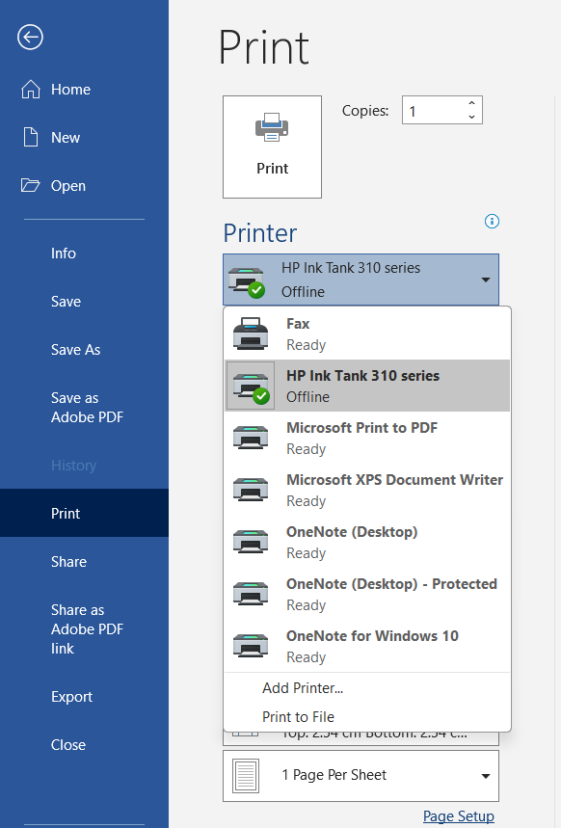
Task: Select the Print tab in sidebar
Action: (84, 513)
